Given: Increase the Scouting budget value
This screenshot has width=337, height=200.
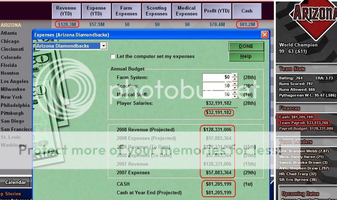Looking at the screenshot, I should (235, 84).
